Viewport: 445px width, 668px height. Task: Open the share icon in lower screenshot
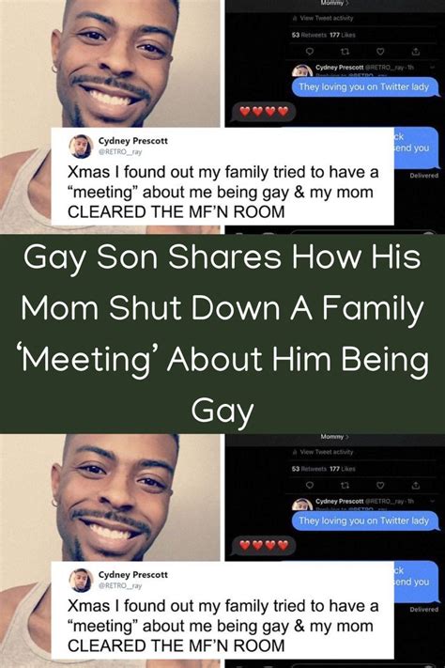(416, 485)
